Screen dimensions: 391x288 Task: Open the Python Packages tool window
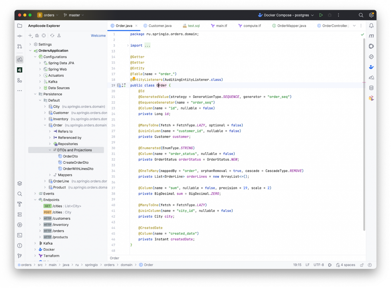[372, 57]
